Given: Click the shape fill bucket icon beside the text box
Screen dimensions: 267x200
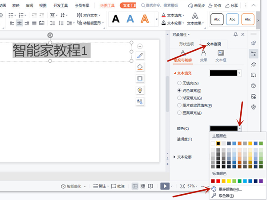Looking at the screenshot, I should (x=140, y=67).
